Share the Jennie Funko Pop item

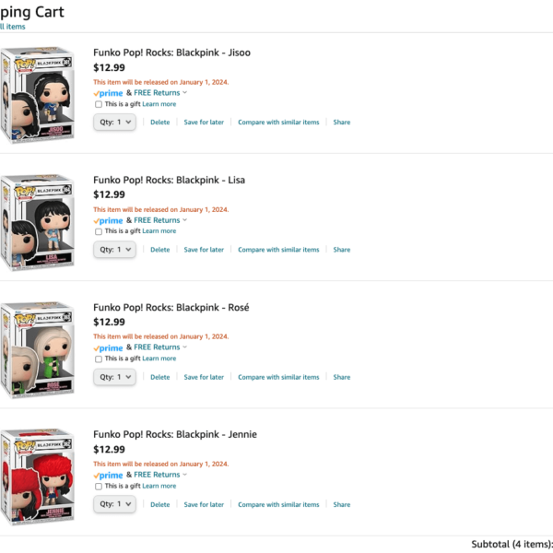pyautogui.click(x=342, y=504)
